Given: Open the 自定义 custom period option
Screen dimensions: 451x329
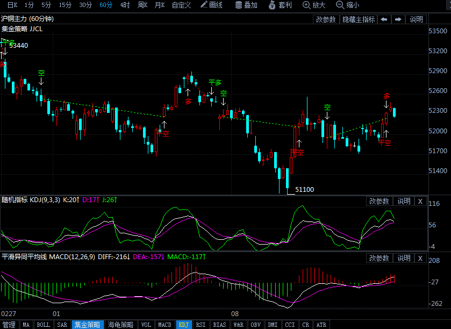Looking at the screenshot, I should (x=181, y=5).
